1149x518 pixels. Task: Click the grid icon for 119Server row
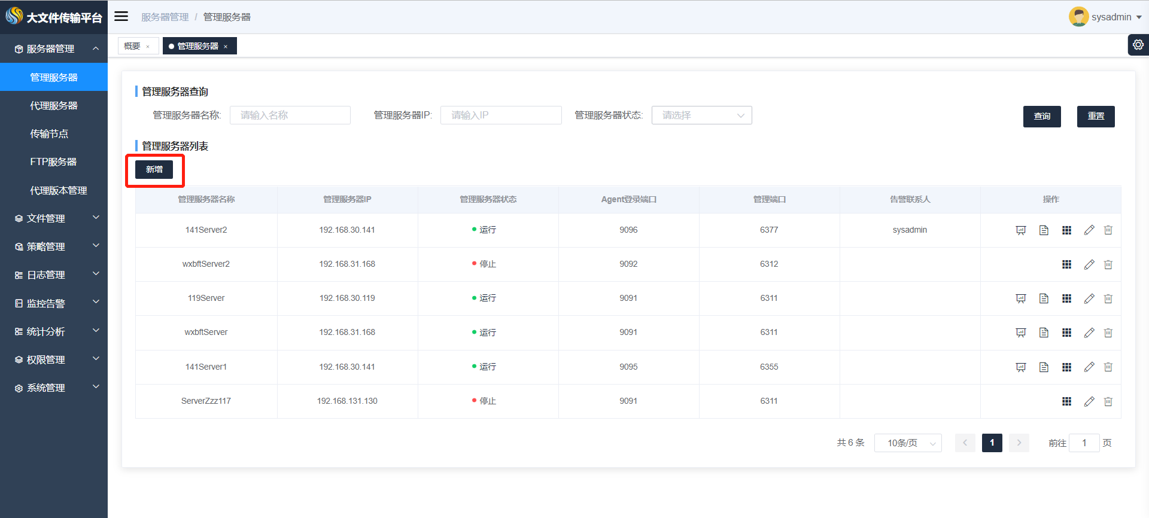[1066, 298]
